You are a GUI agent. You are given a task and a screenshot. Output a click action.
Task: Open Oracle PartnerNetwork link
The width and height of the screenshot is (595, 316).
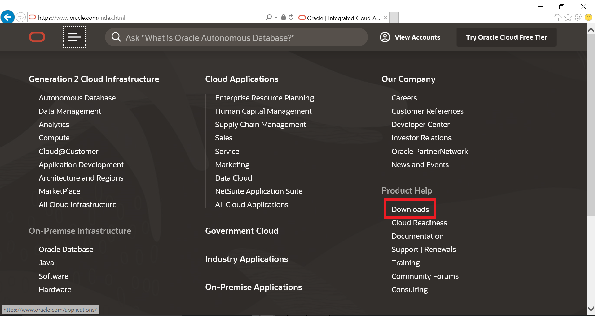(430, 152)
